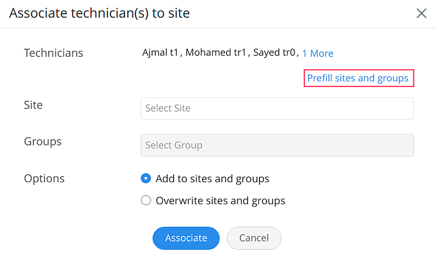This screenshot has height=262, width=436.
Task: Click the Technicians field label
Action: click(53, 53)
